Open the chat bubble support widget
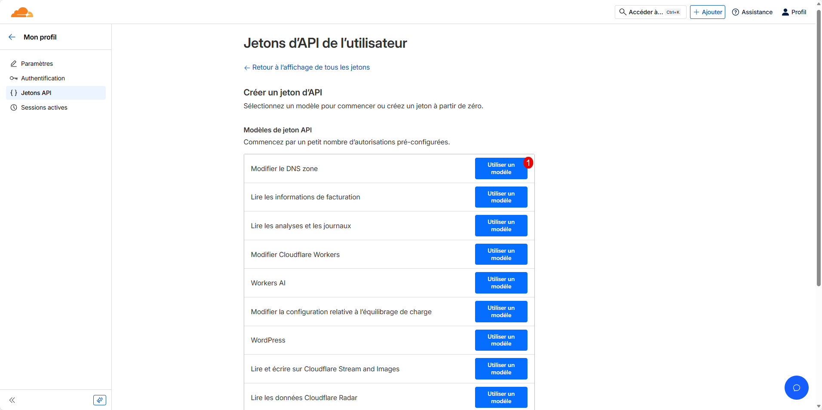 click(796, 388)
